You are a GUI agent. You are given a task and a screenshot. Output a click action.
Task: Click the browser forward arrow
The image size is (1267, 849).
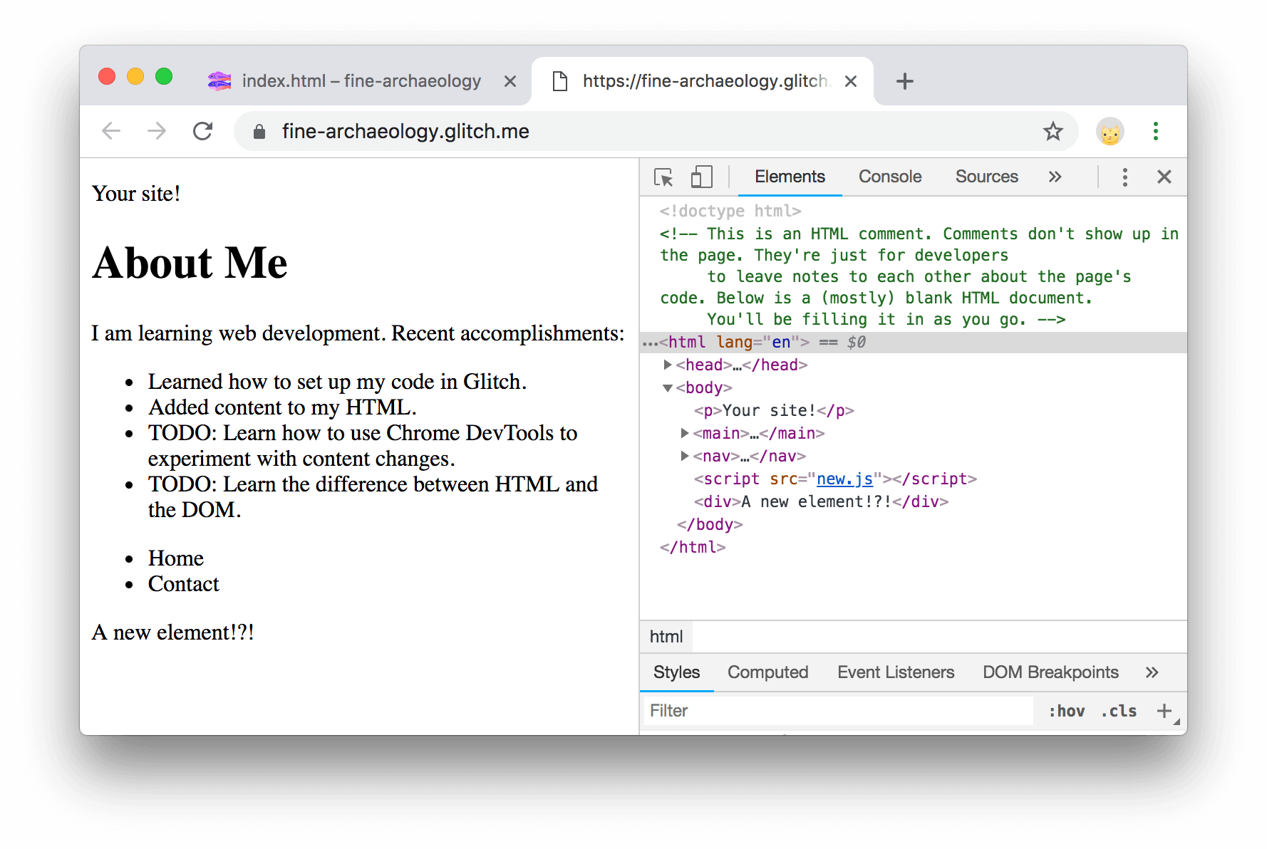[x=157, y=131]
